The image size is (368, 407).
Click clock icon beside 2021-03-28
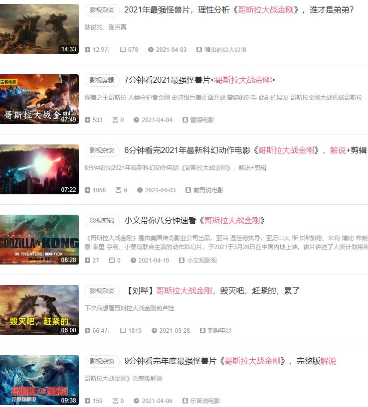click(154, 331)
